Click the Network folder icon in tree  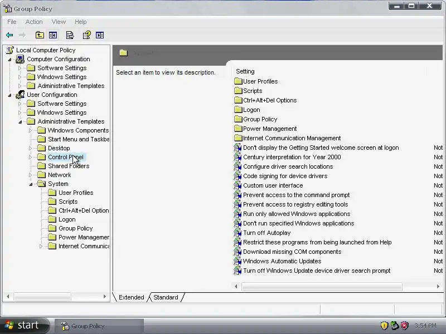[41, 175]
